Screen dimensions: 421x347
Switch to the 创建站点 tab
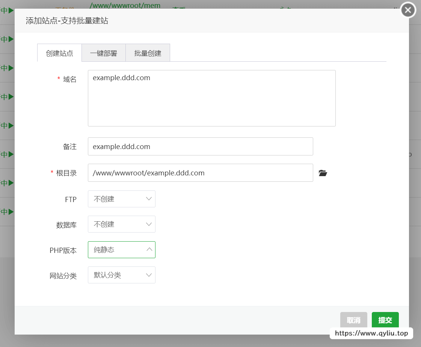pos(59,53)
